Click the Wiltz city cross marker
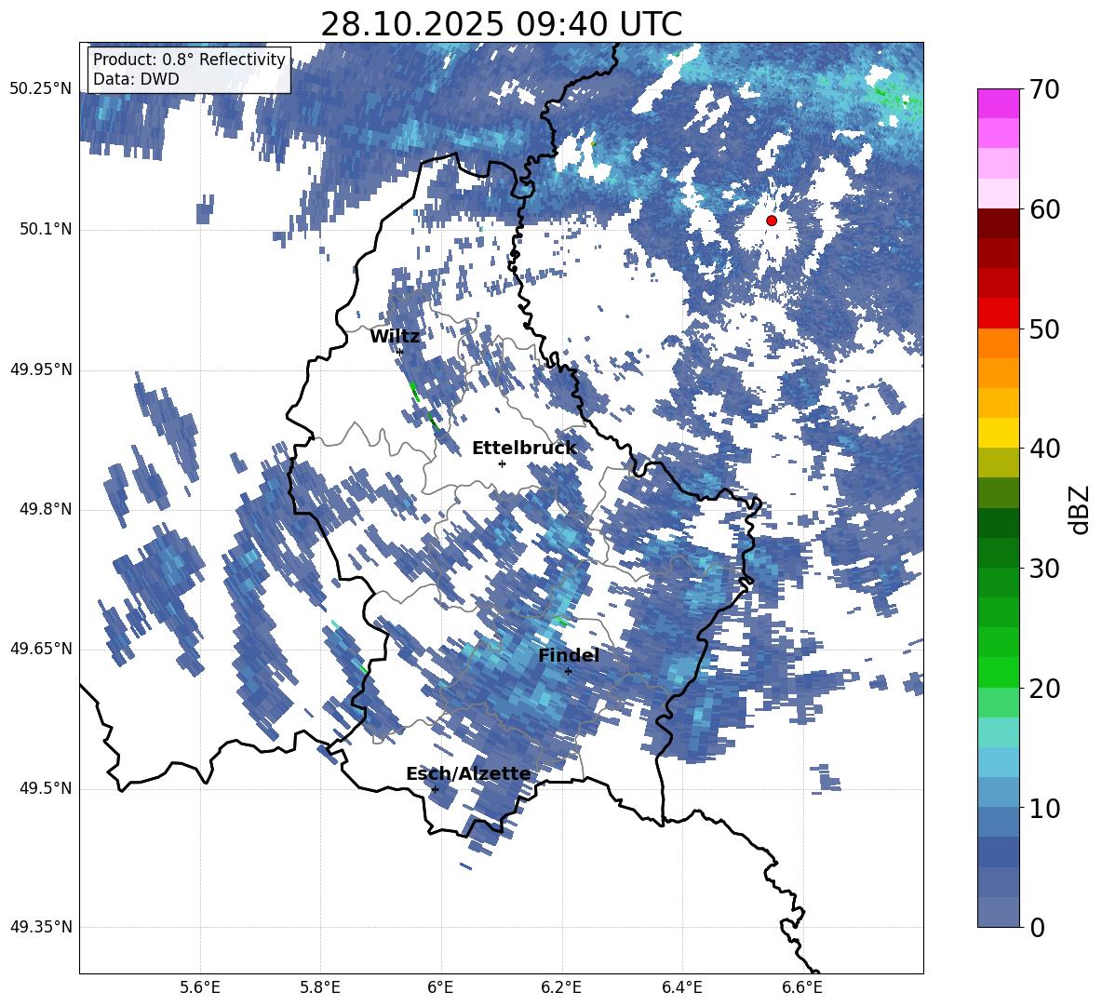The image size is (1102, 1006). (400, 351)
